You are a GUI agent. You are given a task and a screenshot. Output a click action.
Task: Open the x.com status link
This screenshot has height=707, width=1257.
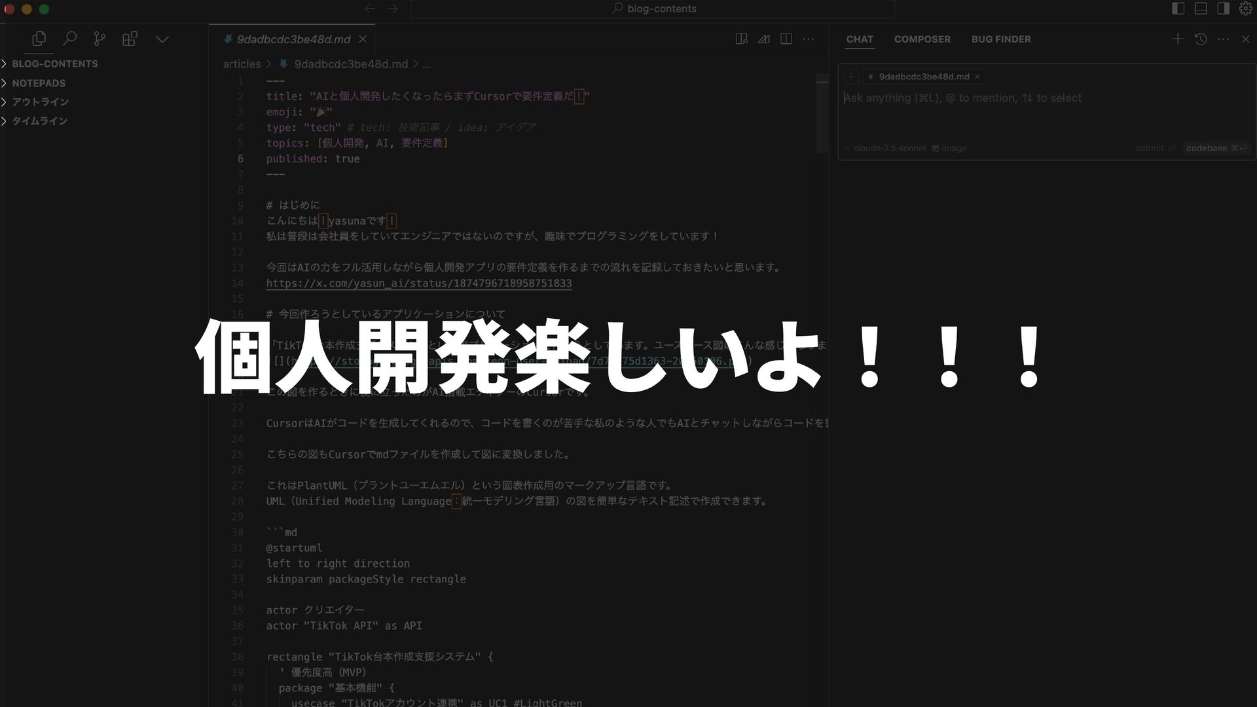(x=419, y=283)
